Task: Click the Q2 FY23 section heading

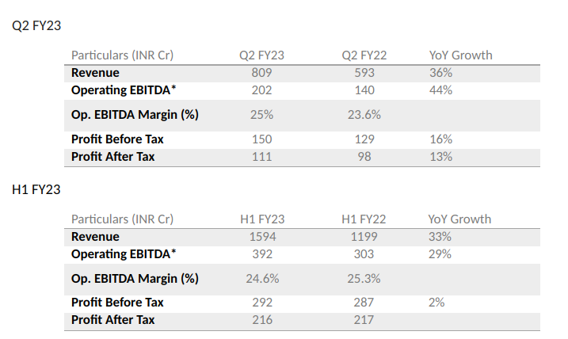Action: pos(36,25)
